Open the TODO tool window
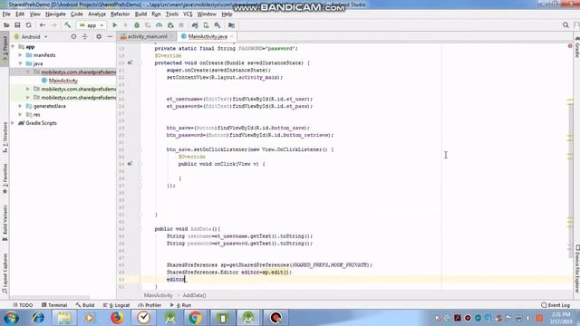 pyautogui.click(x=23, y=305)
